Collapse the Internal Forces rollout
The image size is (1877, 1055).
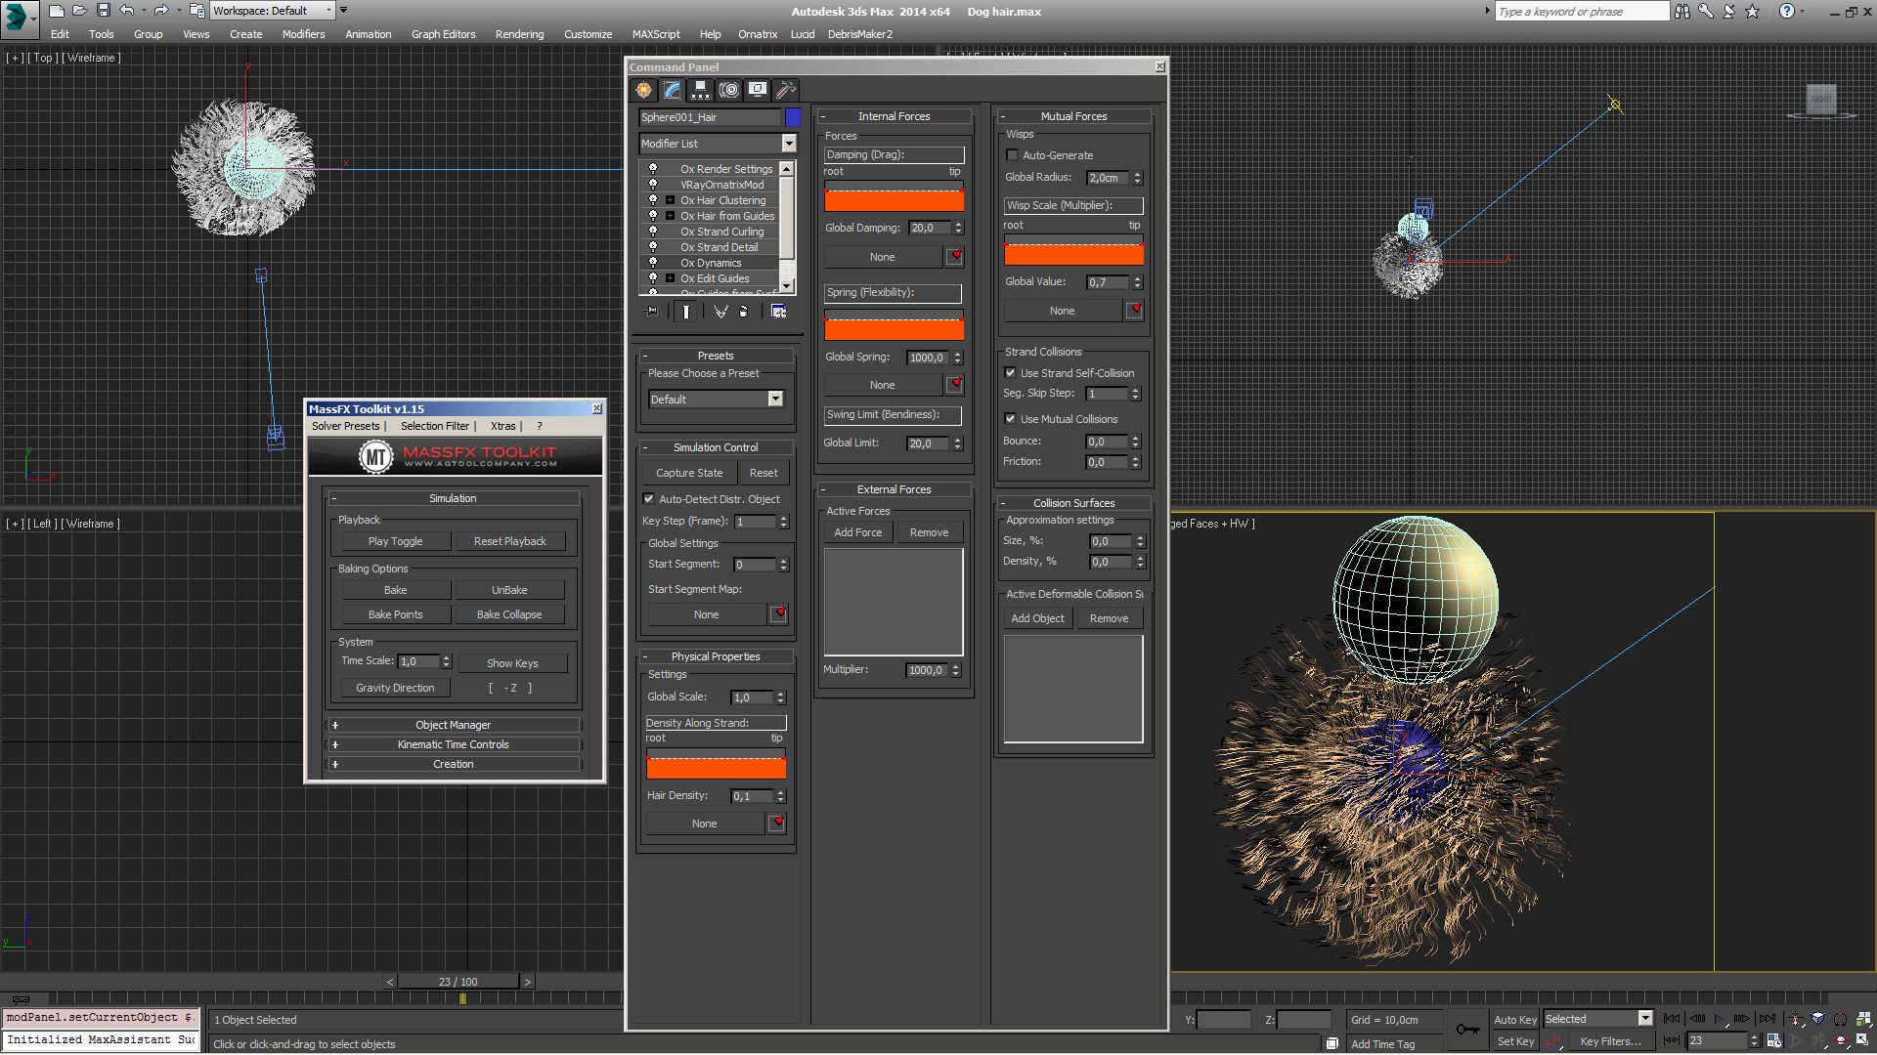click(x=894, y=116)
